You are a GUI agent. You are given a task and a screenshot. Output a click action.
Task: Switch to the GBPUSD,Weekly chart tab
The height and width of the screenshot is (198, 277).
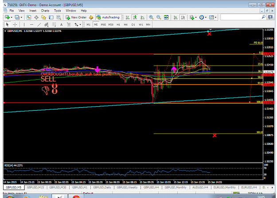click(x=127, y=187)
